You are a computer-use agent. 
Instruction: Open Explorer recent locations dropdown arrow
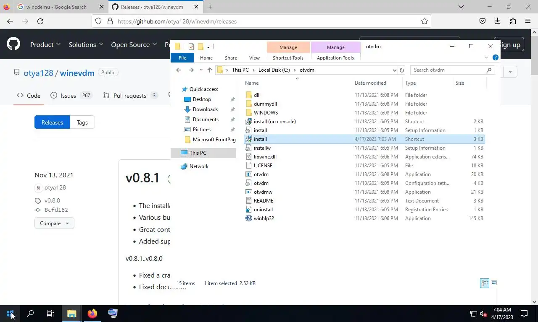[201, 70]
